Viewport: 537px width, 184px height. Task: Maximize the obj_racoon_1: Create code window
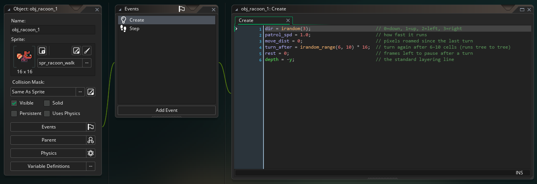(x=522, y=9)
